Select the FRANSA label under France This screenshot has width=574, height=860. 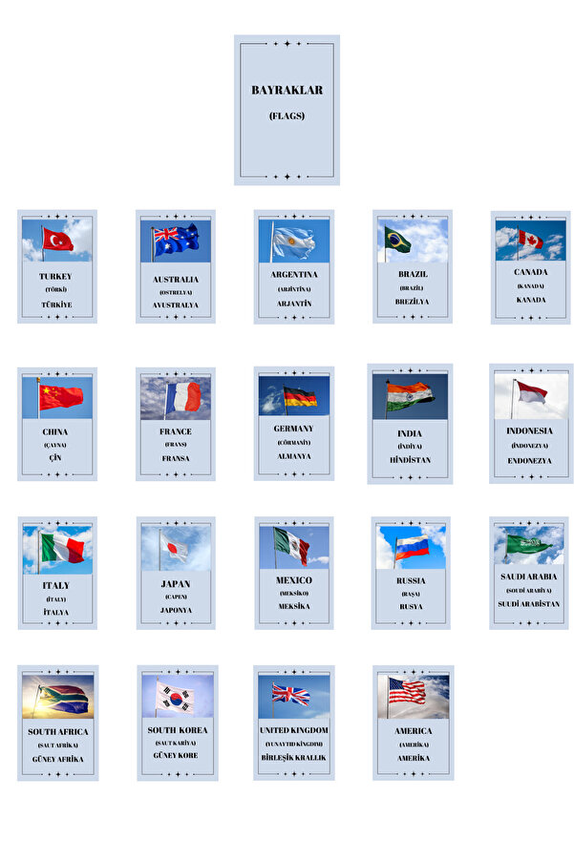(176, 459)
